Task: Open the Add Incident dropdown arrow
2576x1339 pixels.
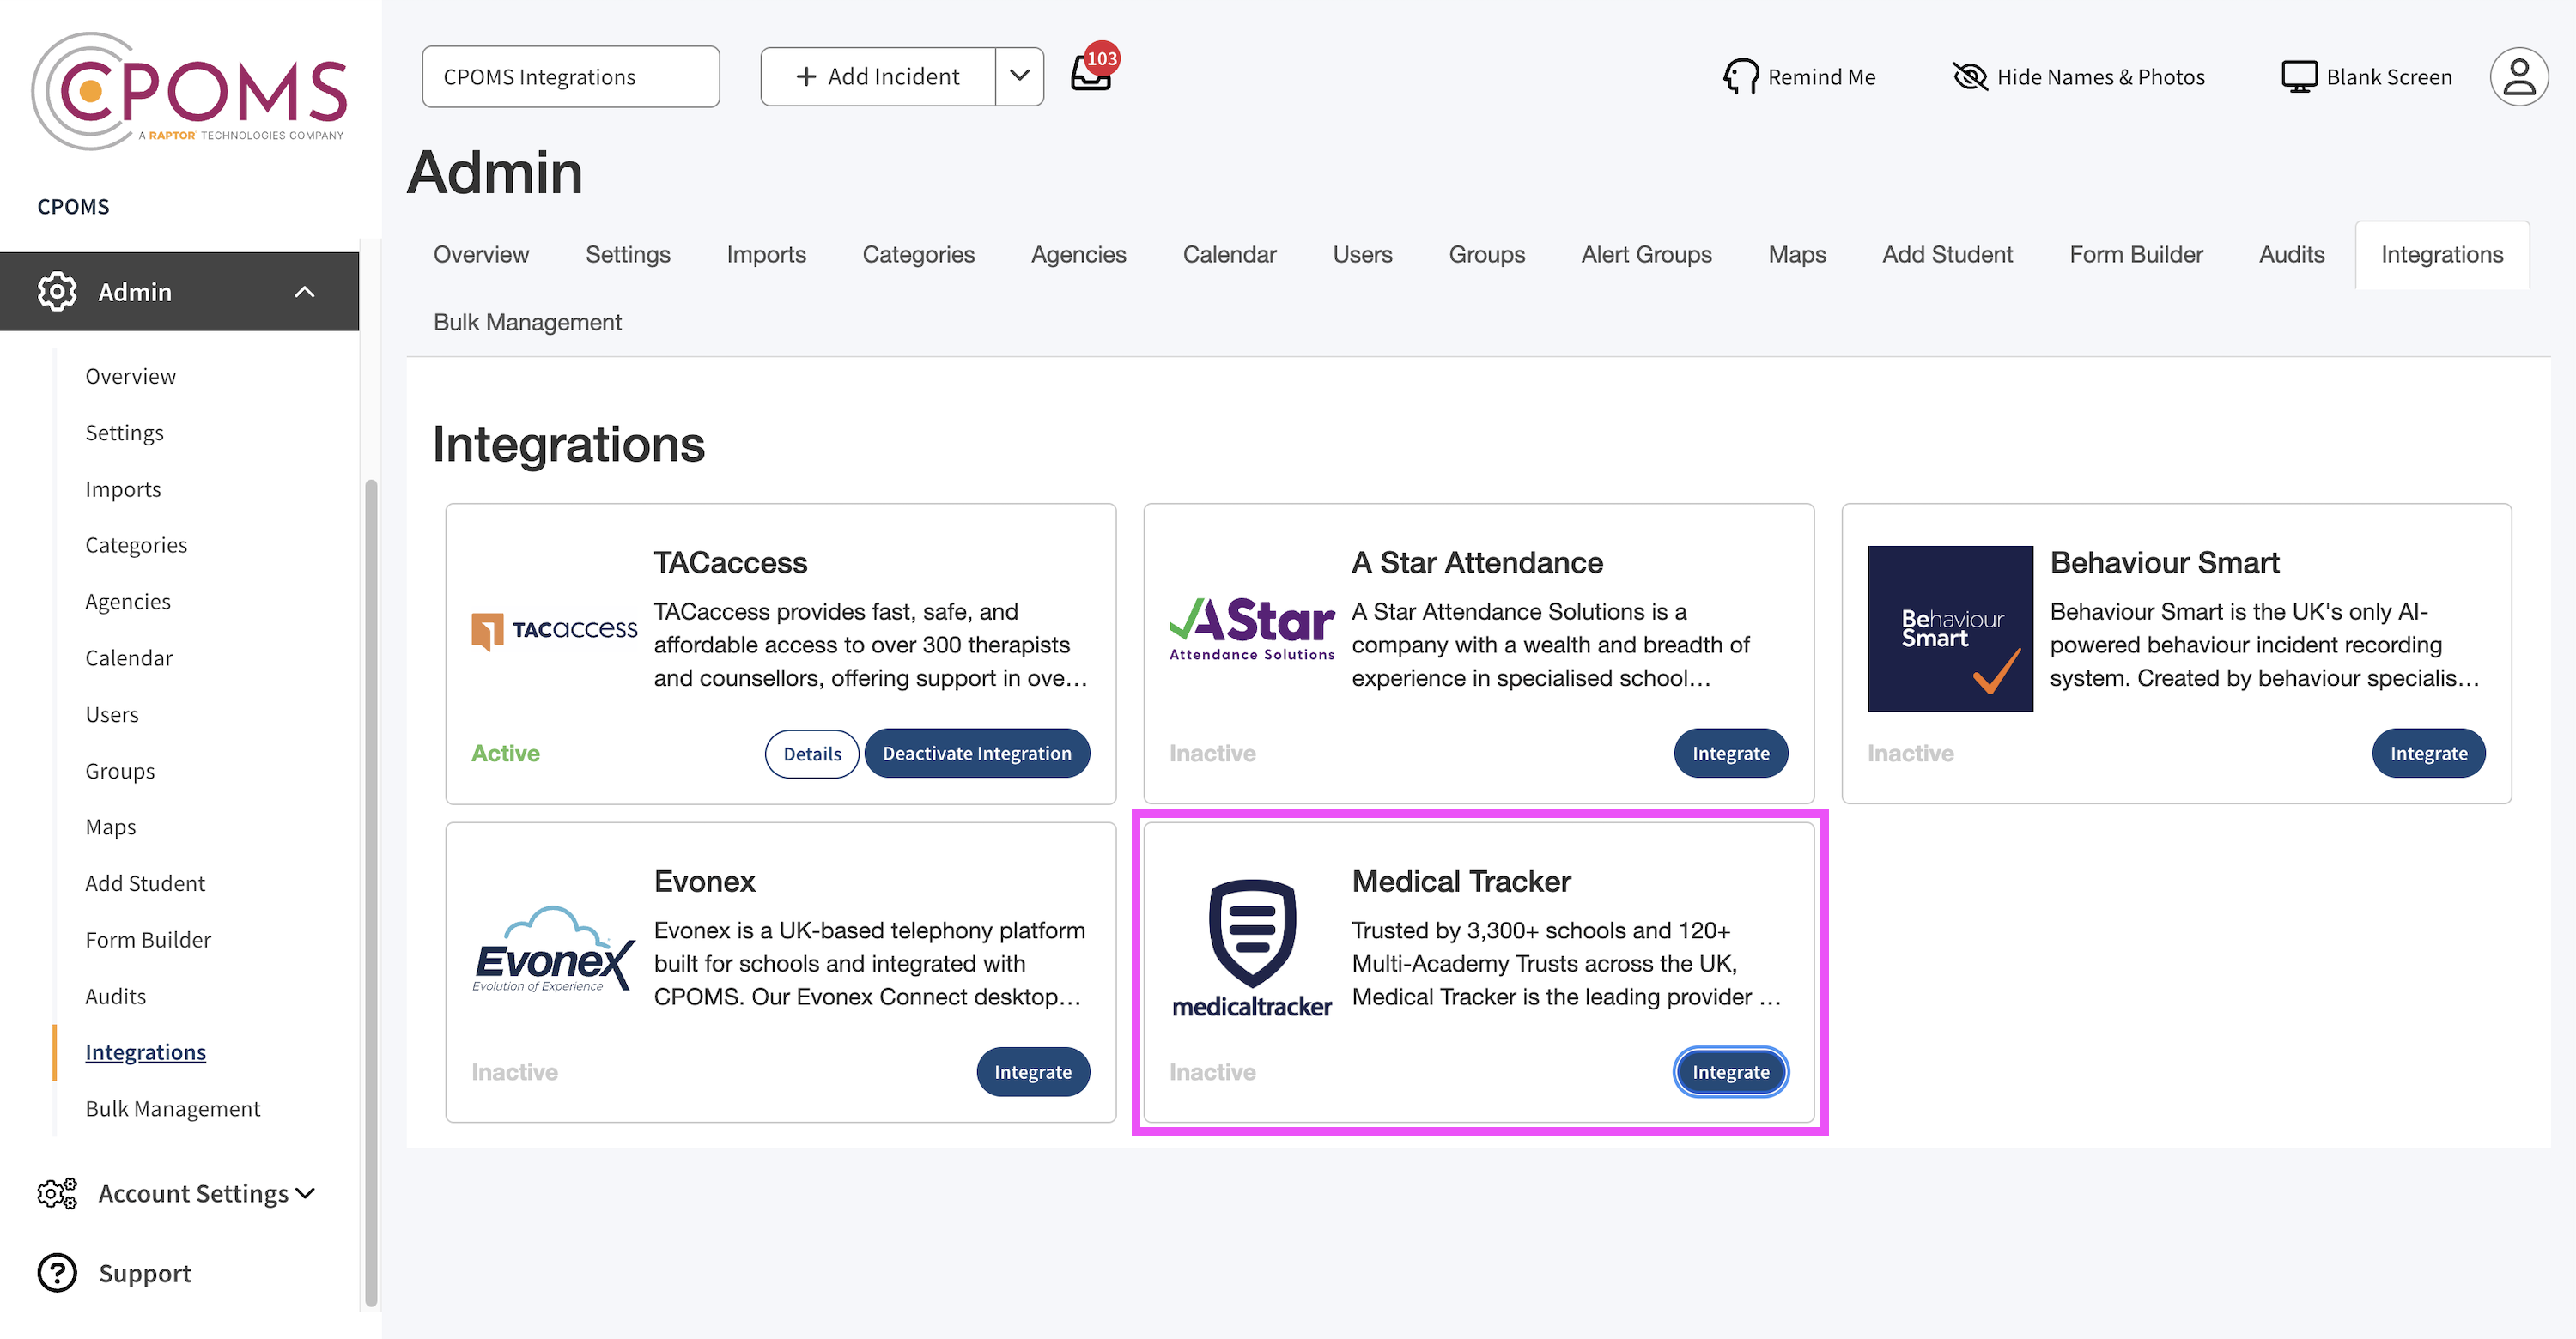Action: pos(1020,76)
